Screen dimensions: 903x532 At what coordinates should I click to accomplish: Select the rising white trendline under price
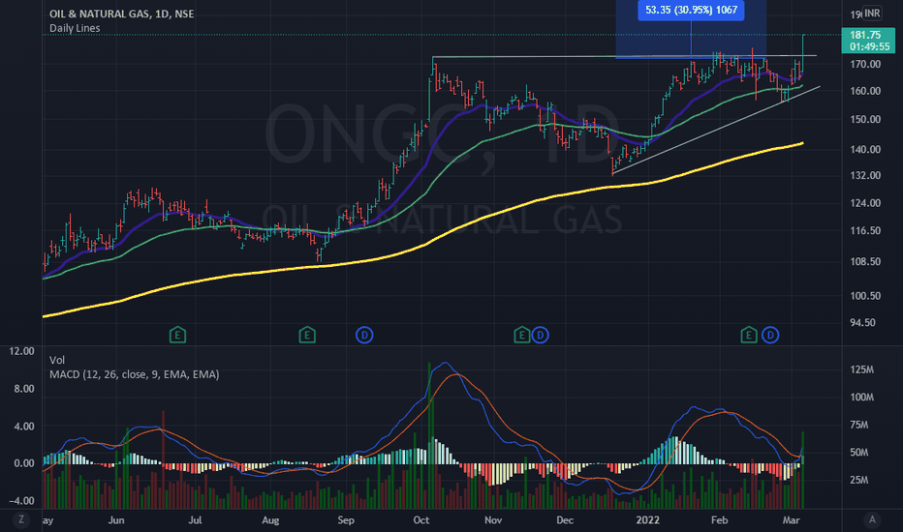tap(714, 130)
